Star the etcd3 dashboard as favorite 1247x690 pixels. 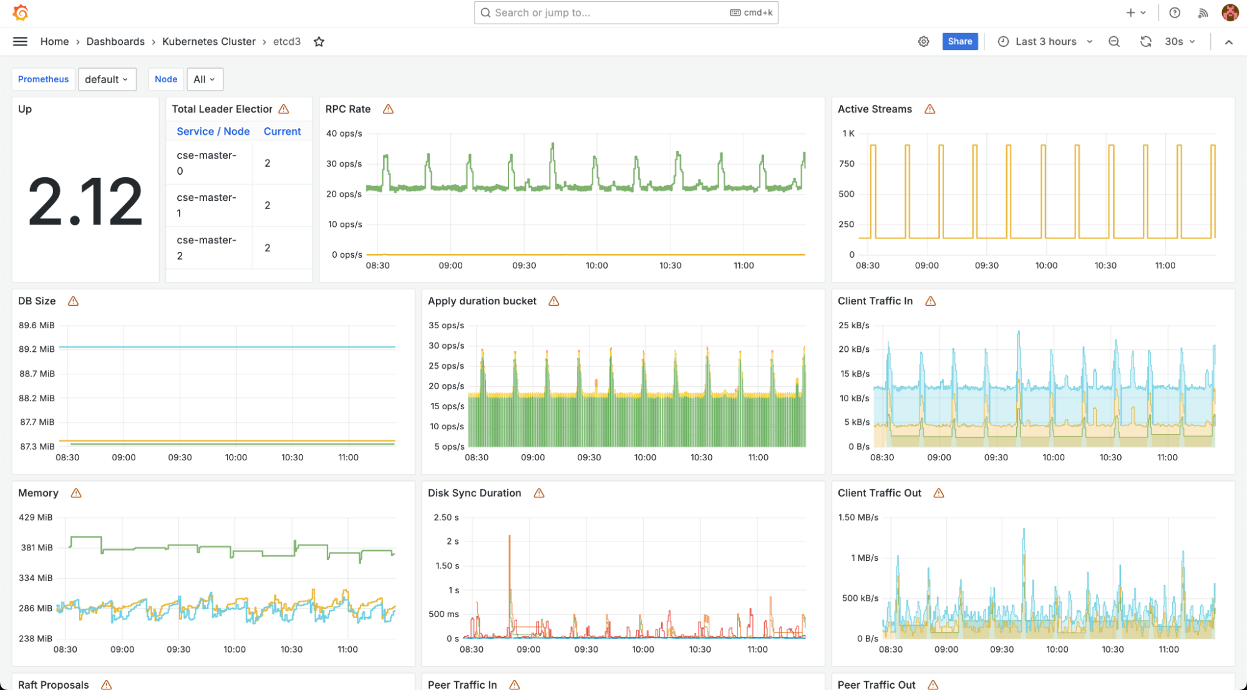319,42
